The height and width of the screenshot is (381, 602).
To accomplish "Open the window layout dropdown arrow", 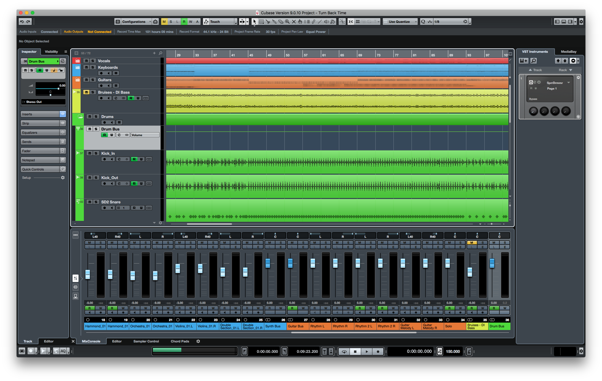I will coord(575,21).
